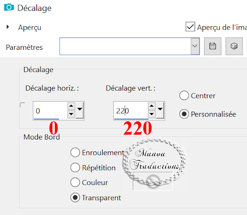The width and height of the screenshot is (247, 215).
Task: Decrease Décalage vert. with down arrow
Action: [152, 114]
